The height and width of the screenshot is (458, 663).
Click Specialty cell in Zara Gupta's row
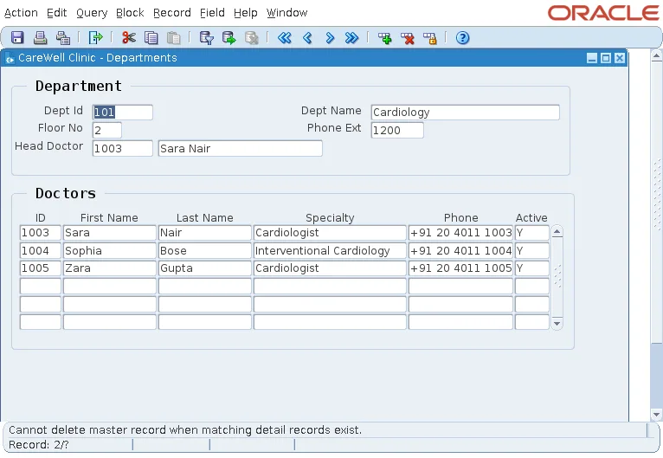point(330,268)
